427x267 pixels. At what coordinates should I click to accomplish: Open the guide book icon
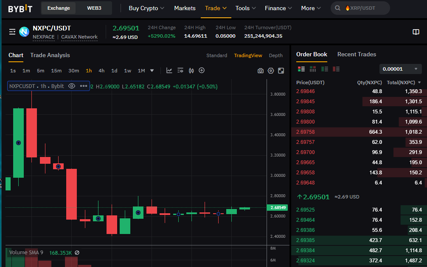416,32
